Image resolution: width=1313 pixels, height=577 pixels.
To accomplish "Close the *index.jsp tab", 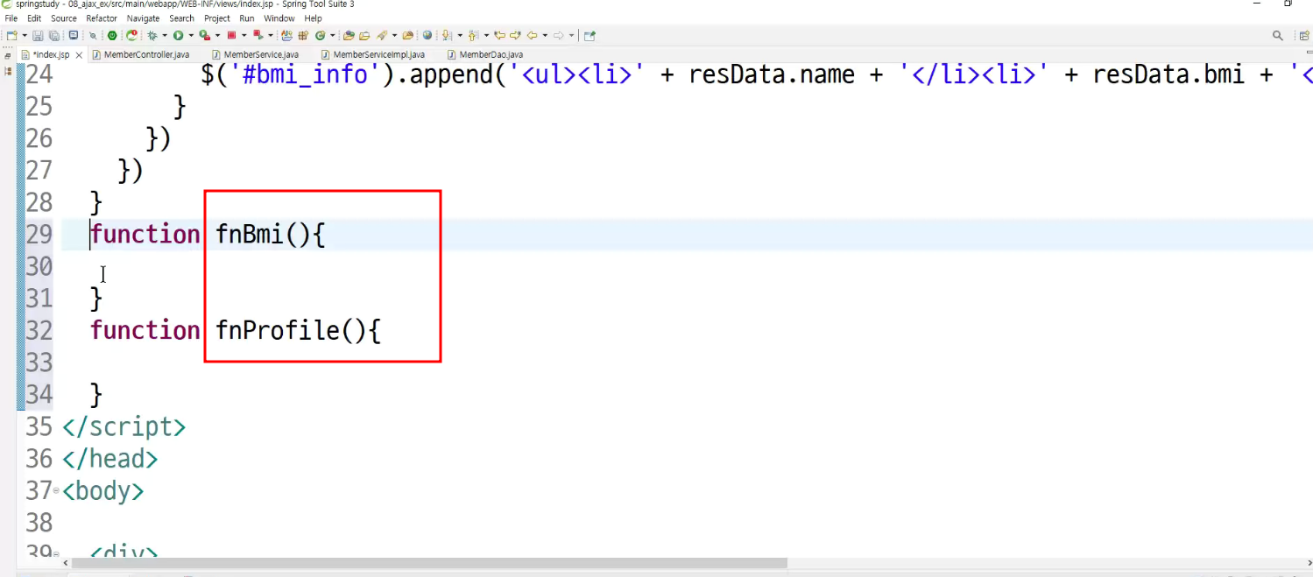I will point(79,54).
